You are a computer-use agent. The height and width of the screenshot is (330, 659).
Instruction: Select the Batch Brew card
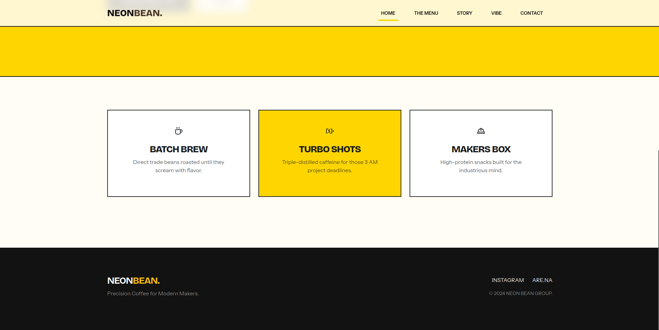click(x=178, y=153)
